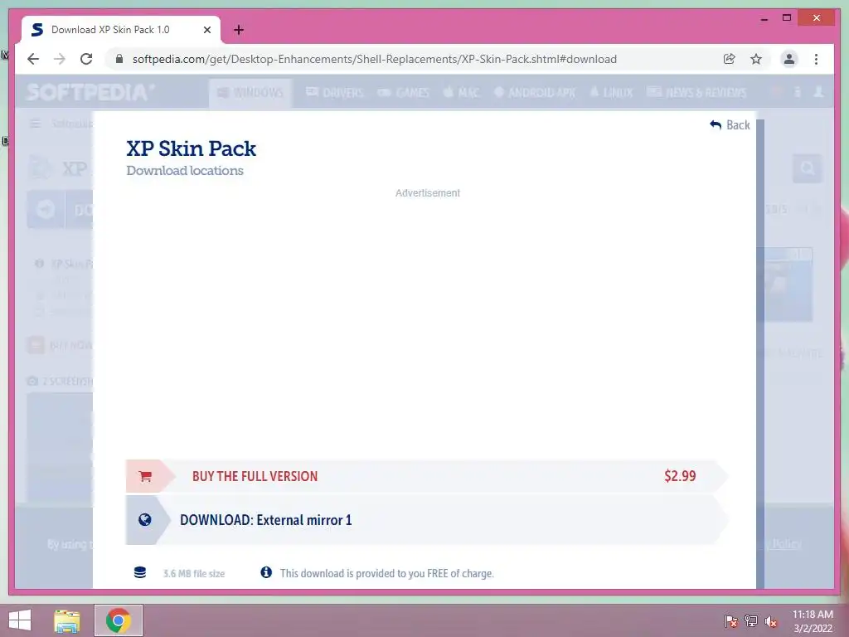Viewport: 849px width, 637px height.
Task: Click the info icon by FREE notice
Action: coord(266,572)
